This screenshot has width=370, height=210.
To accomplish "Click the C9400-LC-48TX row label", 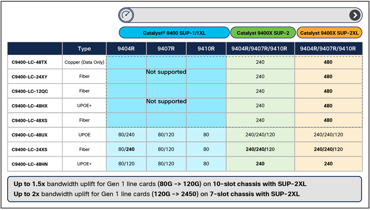I will point(30,62).
